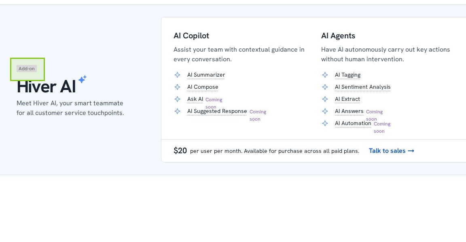Click the sparkle icon beside AI Automation
The width and height of the screenshot is (466, 242).
coord(325,123)
